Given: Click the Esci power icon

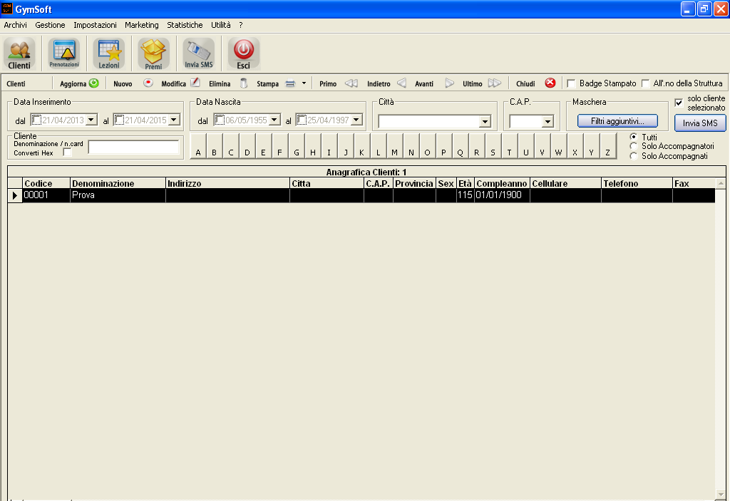Looking at the screenshot, I should pyautogui.click(x=244, y=53).
